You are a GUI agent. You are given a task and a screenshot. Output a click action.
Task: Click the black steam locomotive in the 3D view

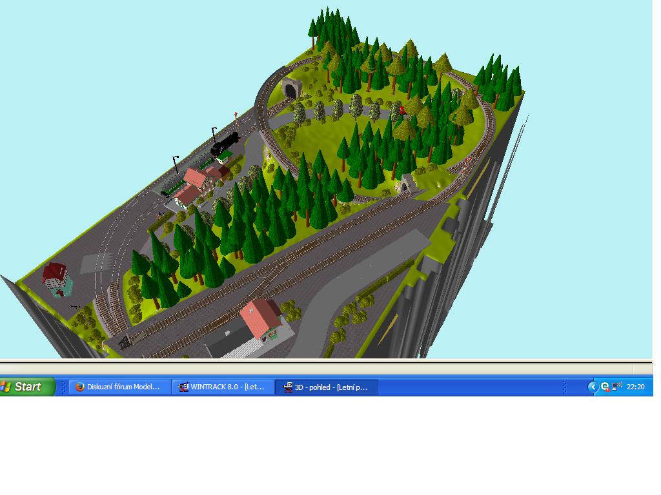225,144
